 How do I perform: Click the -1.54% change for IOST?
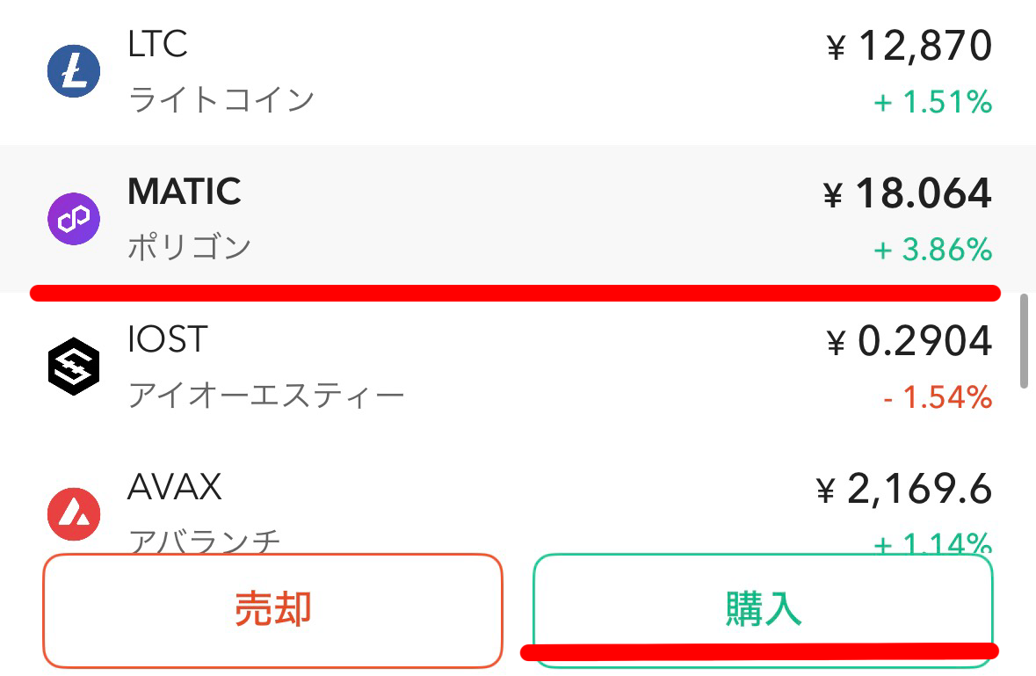tap(938, 398)
